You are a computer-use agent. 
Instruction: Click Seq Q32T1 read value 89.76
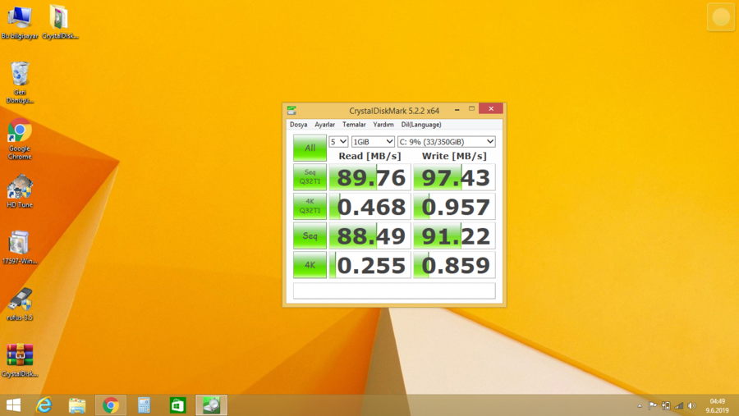pyautogui.click(x=370, y=177)
